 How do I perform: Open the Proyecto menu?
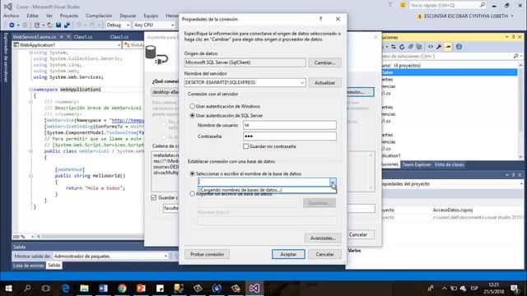pos(69,16)
